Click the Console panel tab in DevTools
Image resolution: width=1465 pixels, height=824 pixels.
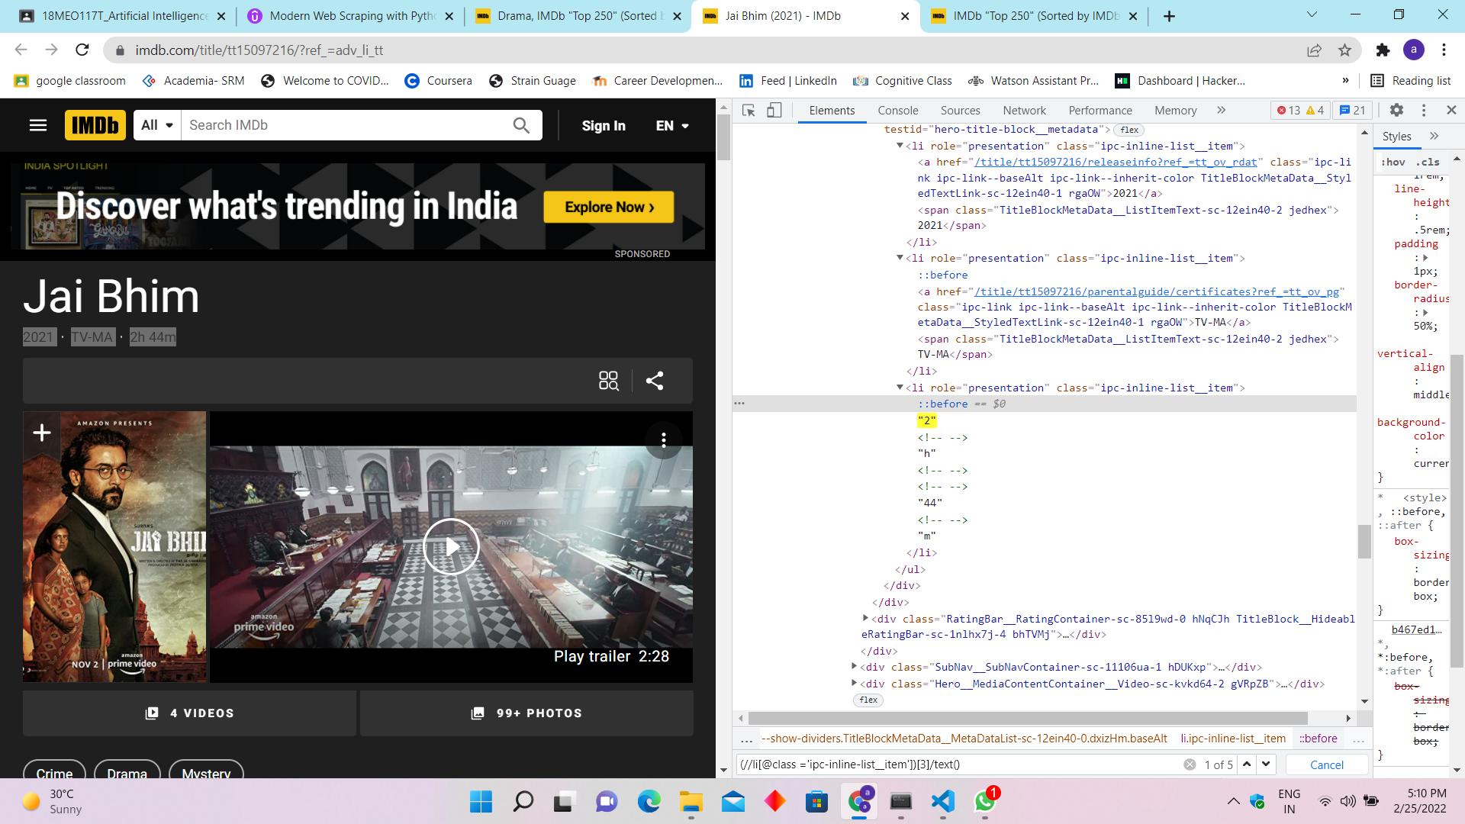click(x=897, y=110)
